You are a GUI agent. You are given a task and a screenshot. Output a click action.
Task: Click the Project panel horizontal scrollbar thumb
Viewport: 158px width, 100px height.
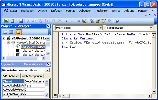click(22, 58)
